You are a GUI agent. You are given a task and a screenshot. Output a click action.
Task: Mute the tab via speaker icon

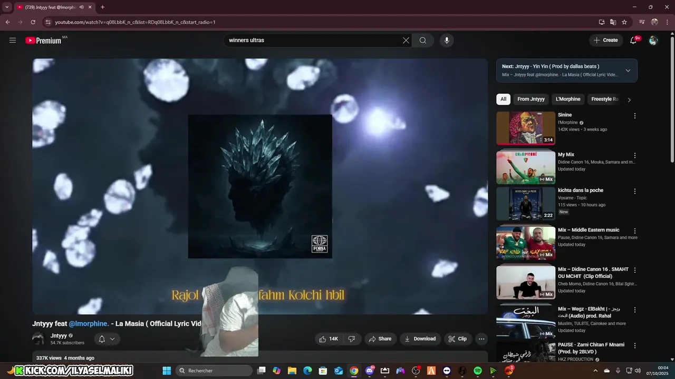coord(81,7)
